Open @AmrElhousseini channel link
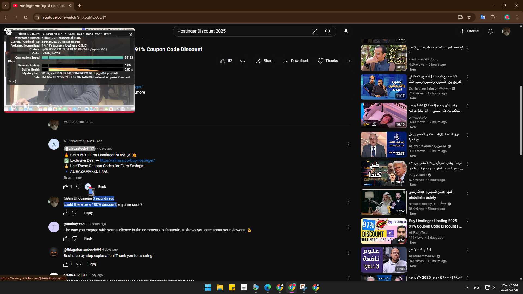The height and width of the screenshot is (294, 523). [78, 198]
